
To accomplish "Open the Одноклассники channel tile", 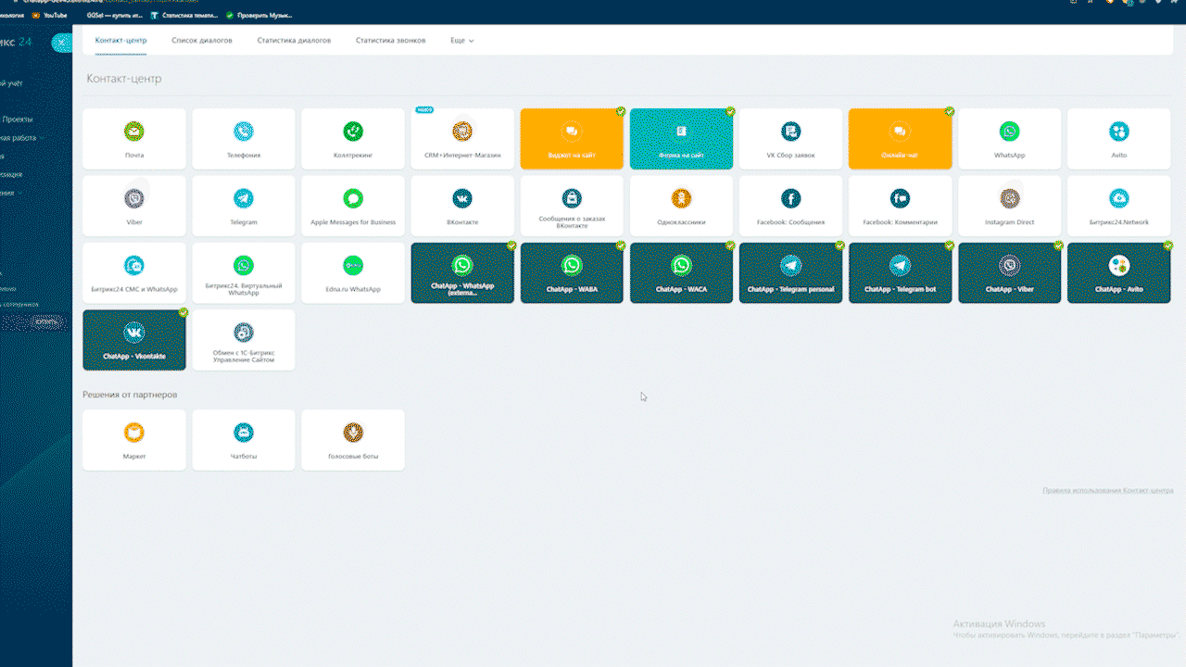I will pyautogui.click(x=681, y=206).
